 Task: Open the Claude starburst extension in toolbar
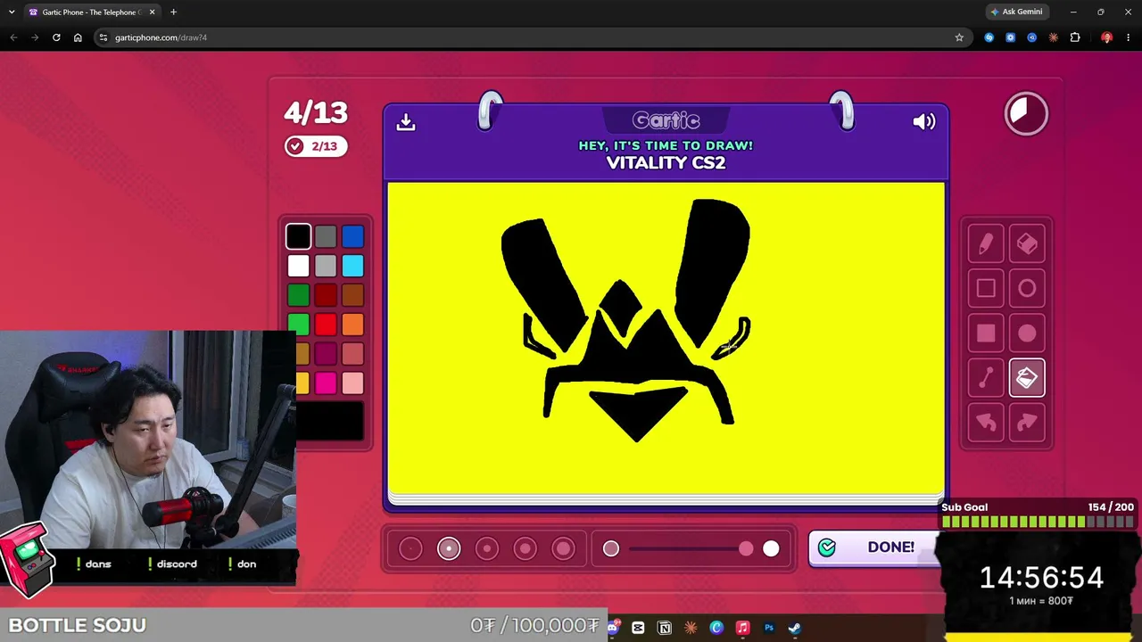coord(1054,37)
